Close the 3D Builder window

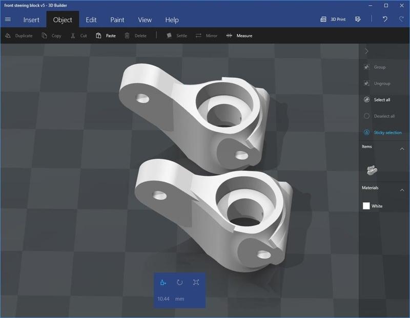click(x=402, y=6)
